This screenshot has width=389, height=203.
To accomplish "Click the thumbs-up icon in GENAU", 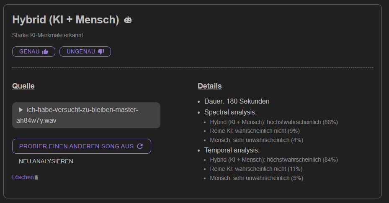I will pos(45,51).
